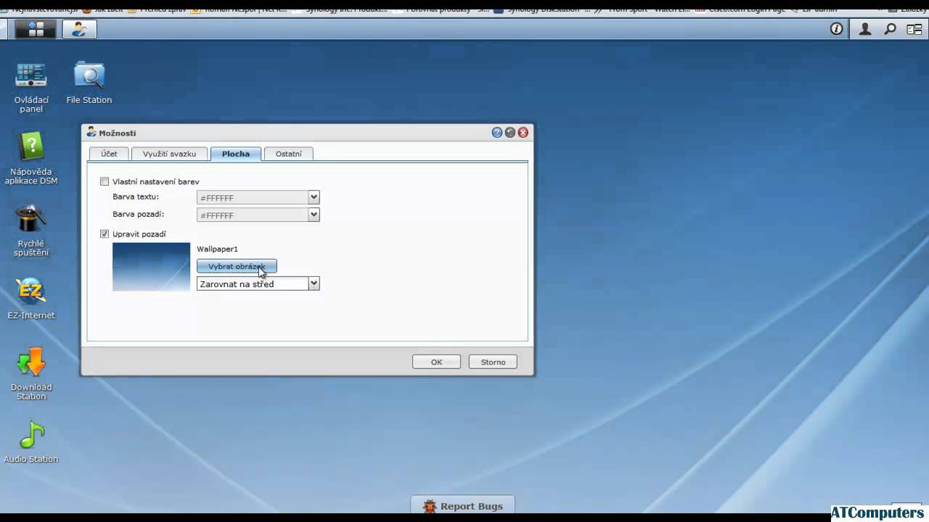
Task: Open Download Station desktop icon
Action: click(x=31, y=374)
